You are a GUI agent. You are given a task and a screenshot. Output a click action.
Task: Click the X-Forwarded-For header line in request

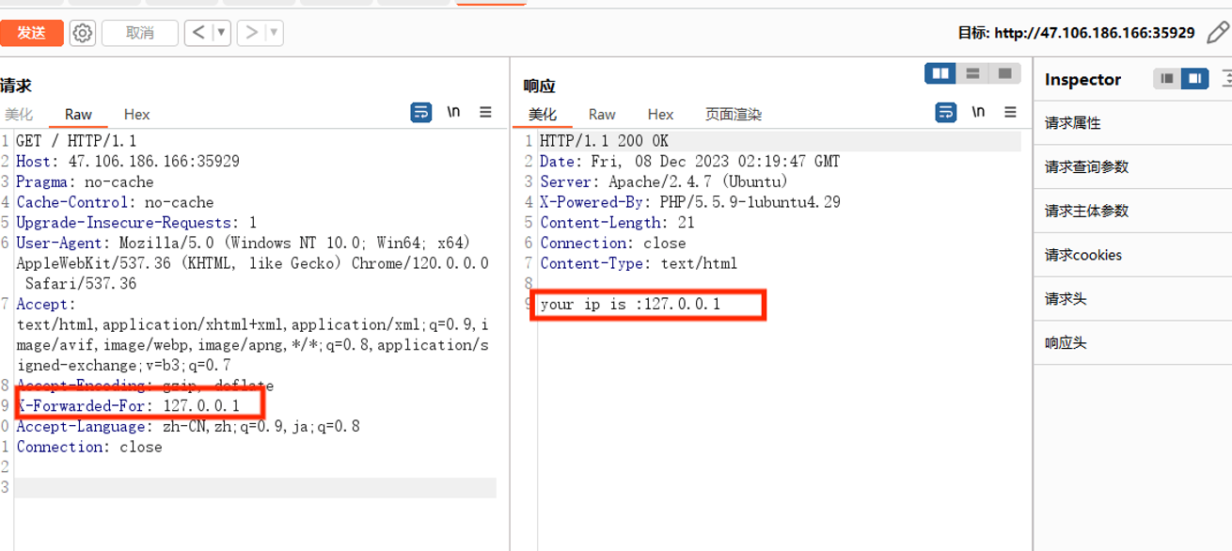click(128, 406)
